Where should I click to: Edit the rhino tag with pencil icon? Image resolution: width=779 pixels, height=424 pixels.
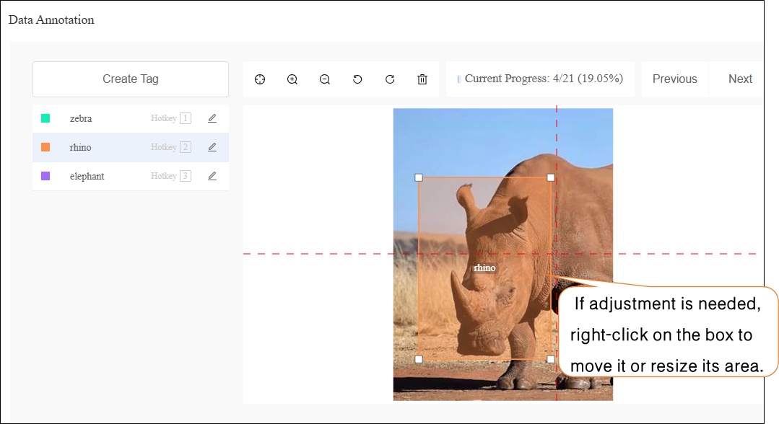(x=212, y=147)
